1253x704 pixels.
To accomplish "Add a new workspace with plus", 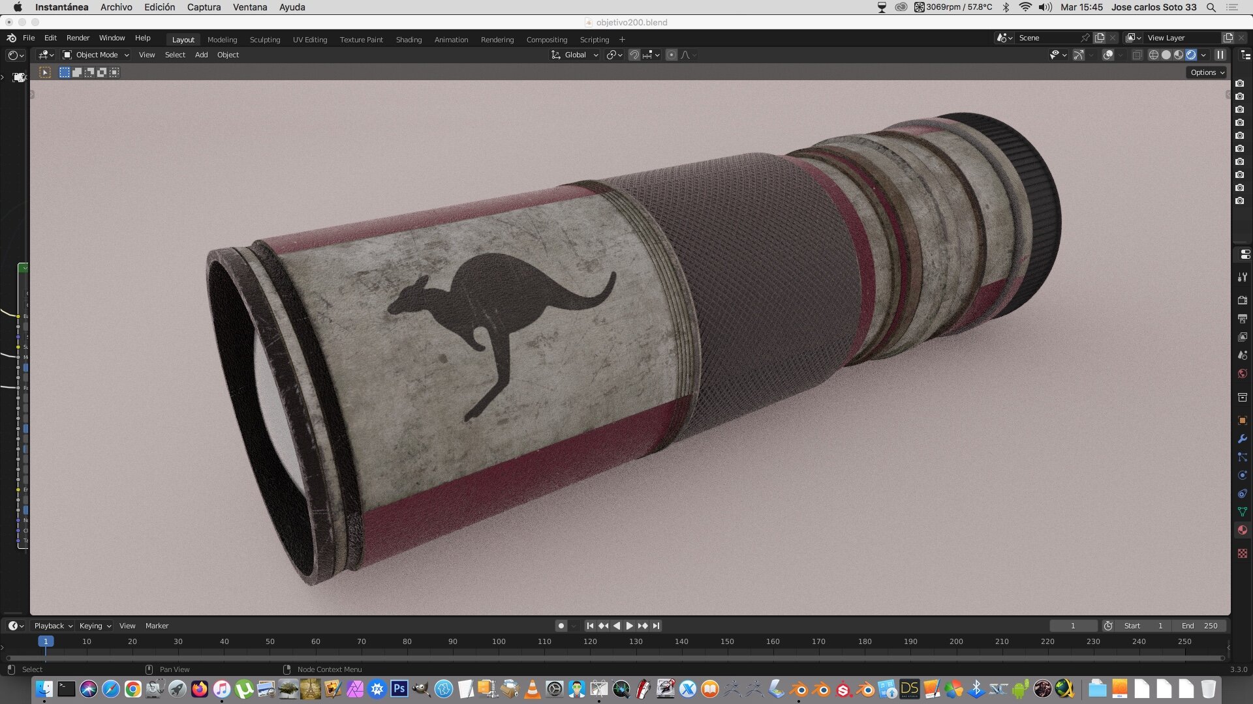I will (x=622, y=40).
